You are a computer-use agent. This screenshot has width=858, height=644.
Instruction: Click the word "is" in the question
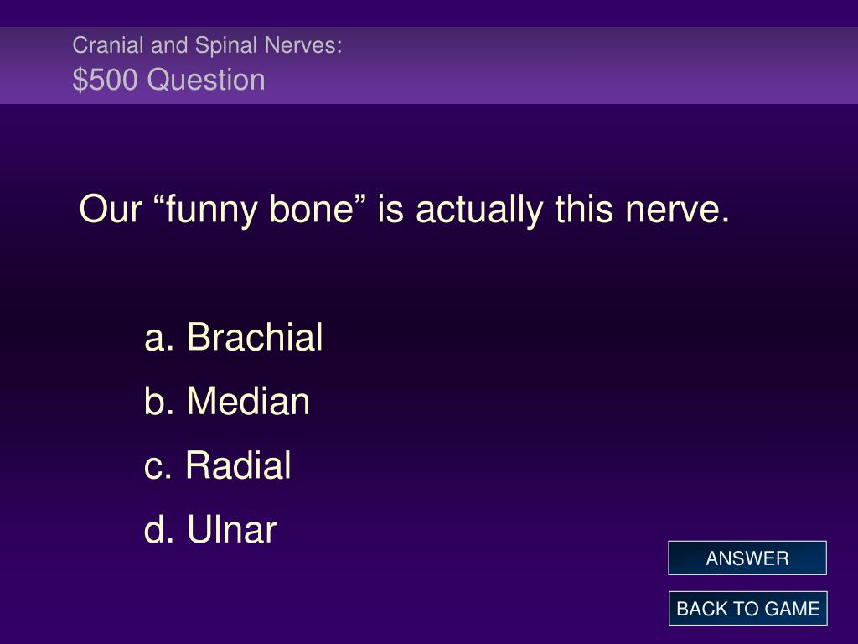pos(390,209)
